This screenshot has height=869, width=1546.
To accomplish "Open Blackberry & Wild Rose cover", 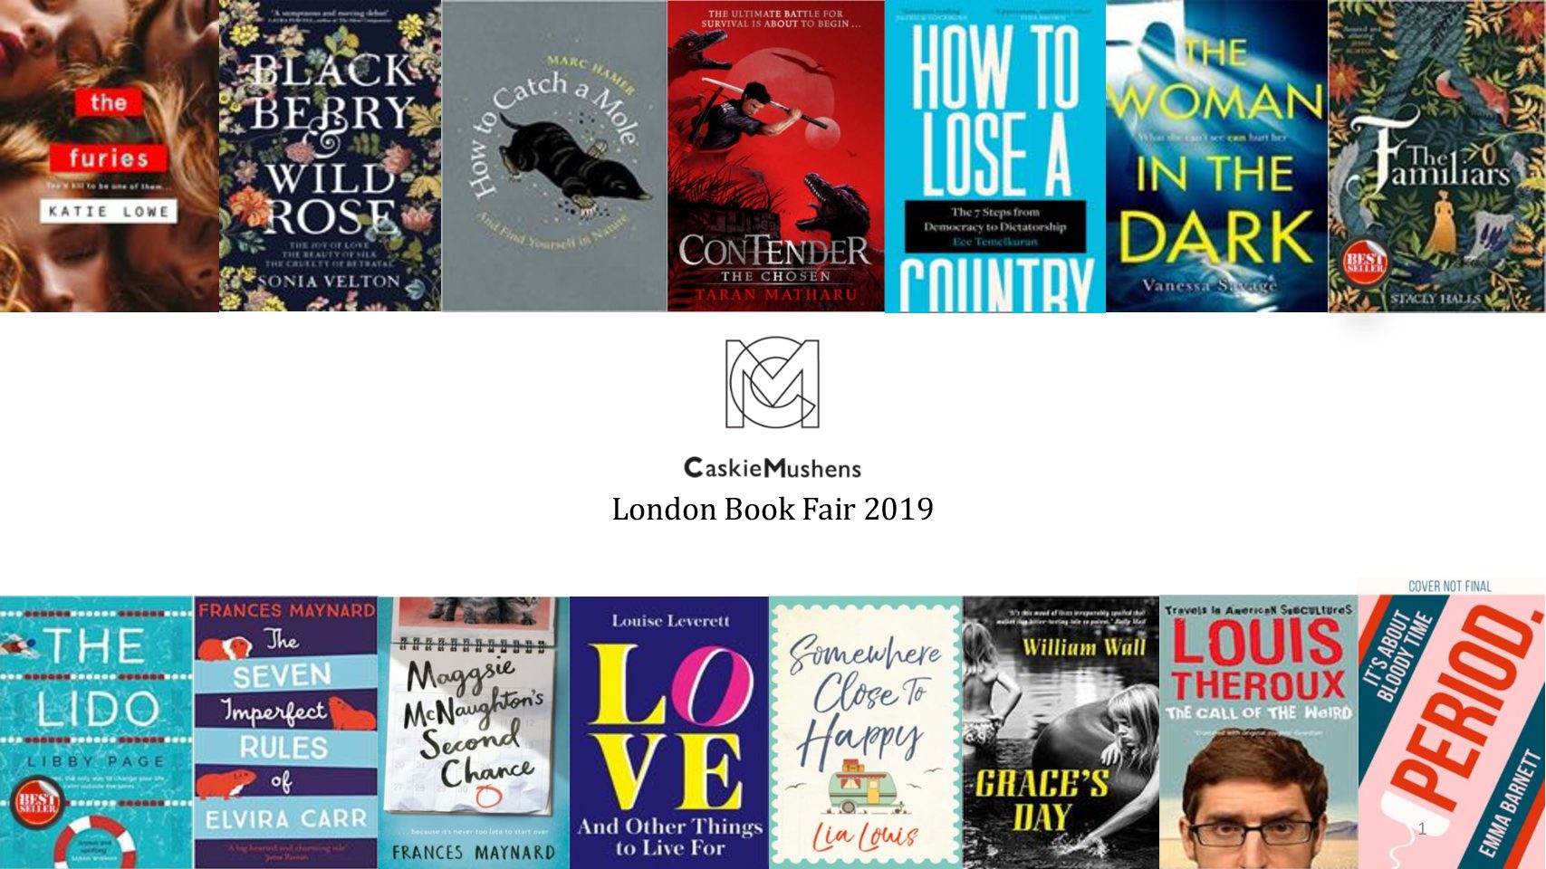I will pyautogui.click(x=331, y=156).
